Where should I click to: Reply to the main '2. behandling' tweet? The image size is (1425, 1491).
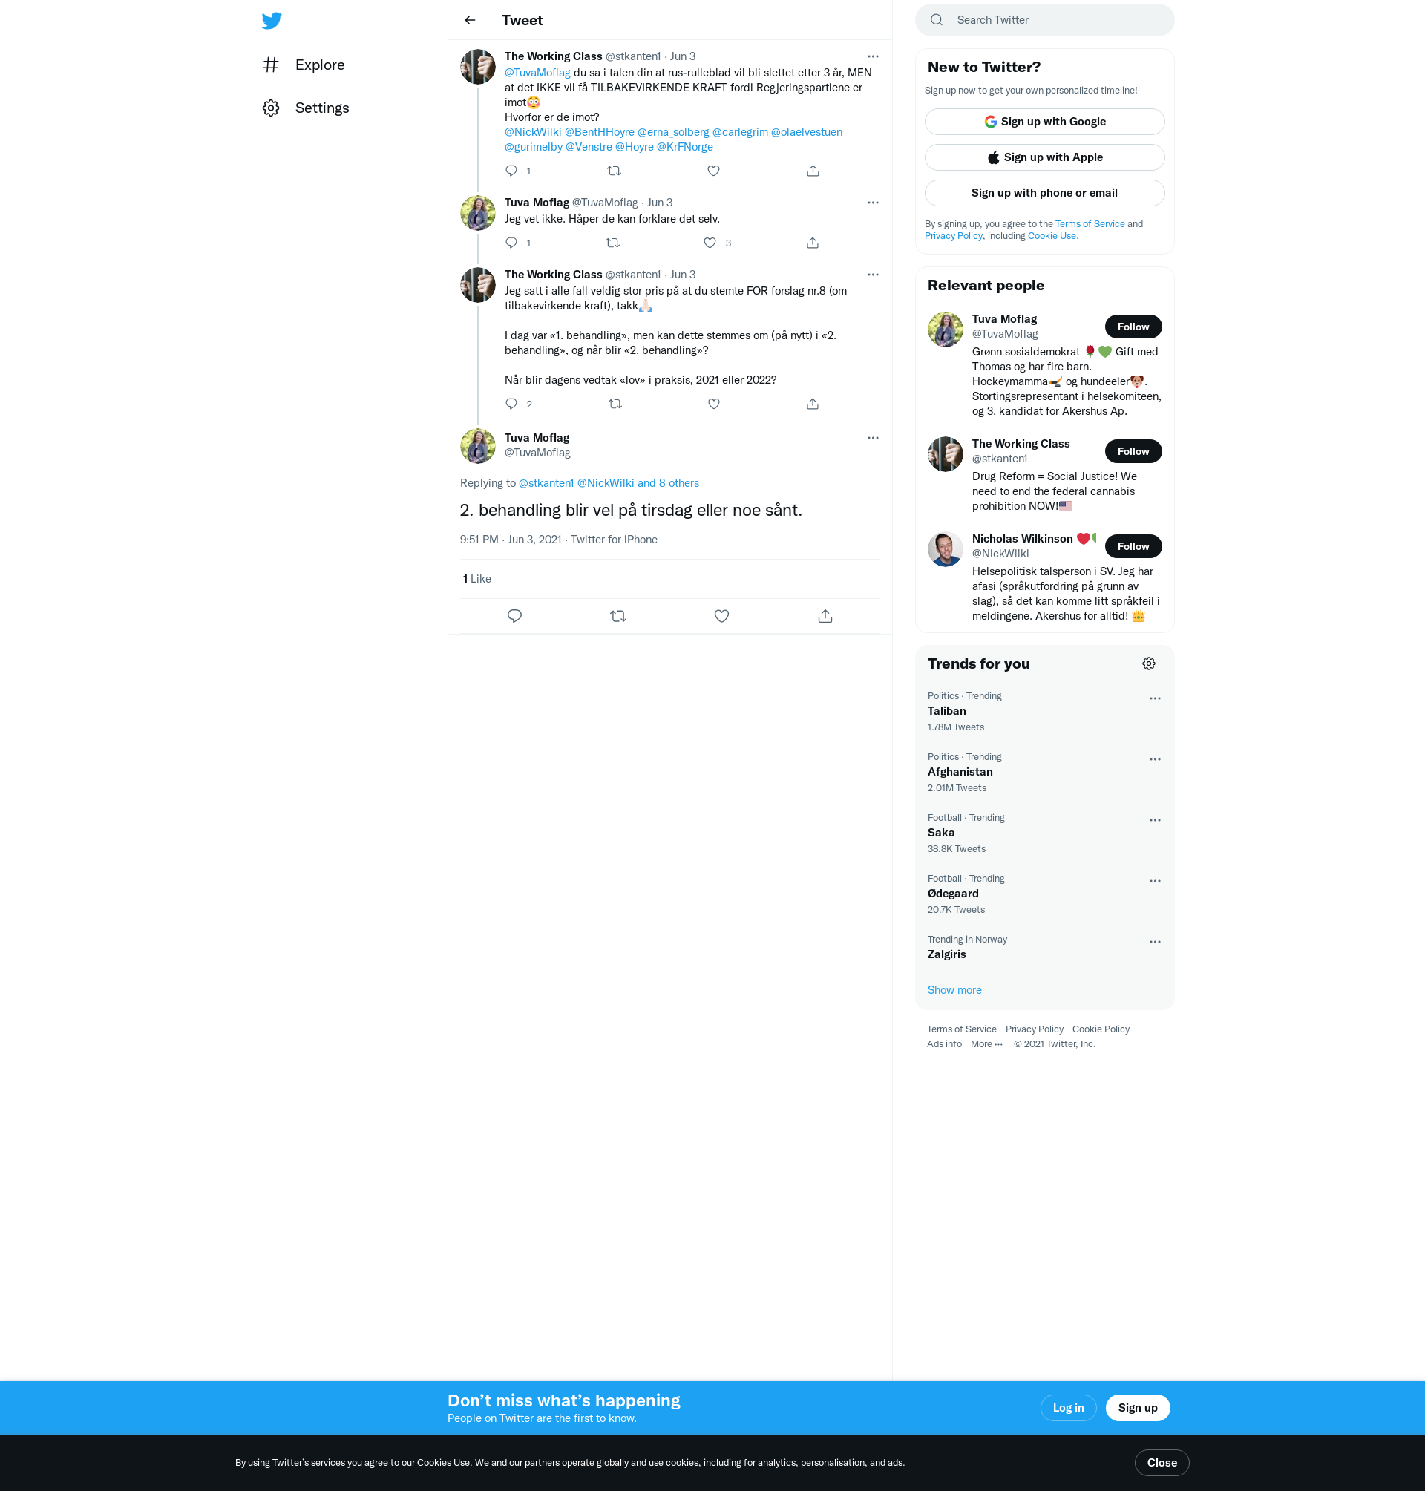coord(514,616)
